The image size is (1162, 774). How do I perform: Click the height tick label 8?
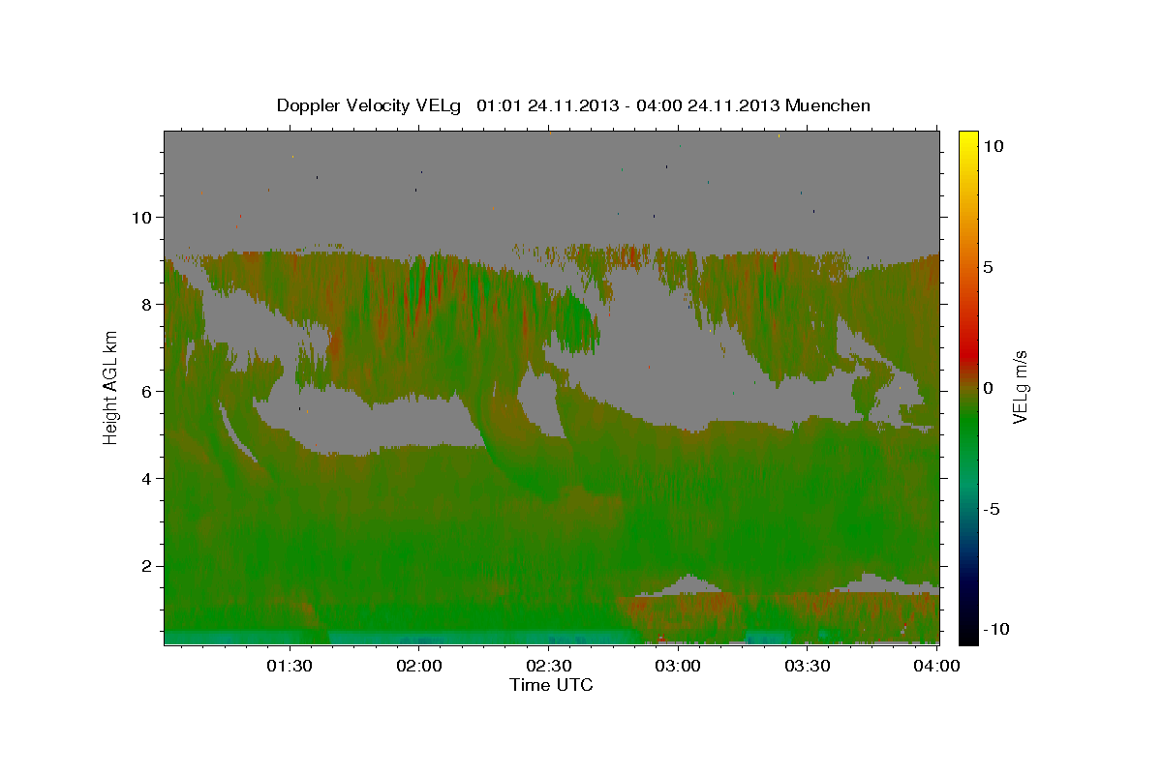coord(149,304)
